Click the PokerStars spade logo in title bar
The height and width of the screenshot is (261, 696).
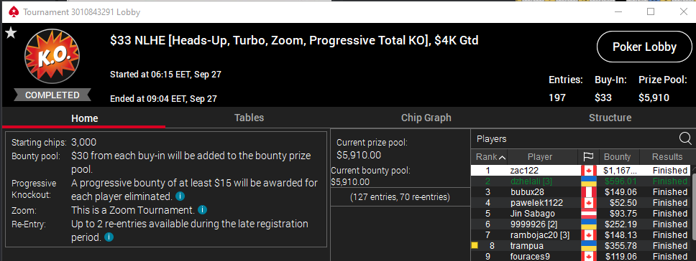pos(13,12)
